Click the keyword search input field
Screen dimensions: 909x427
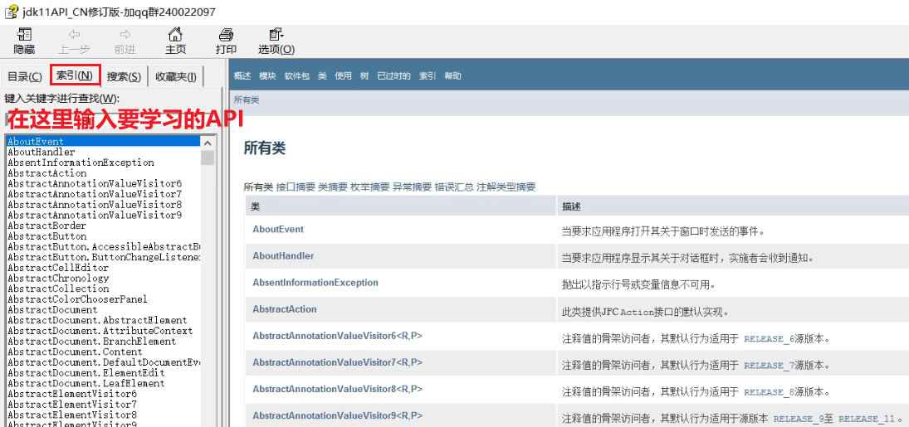[x=110, y=119]
